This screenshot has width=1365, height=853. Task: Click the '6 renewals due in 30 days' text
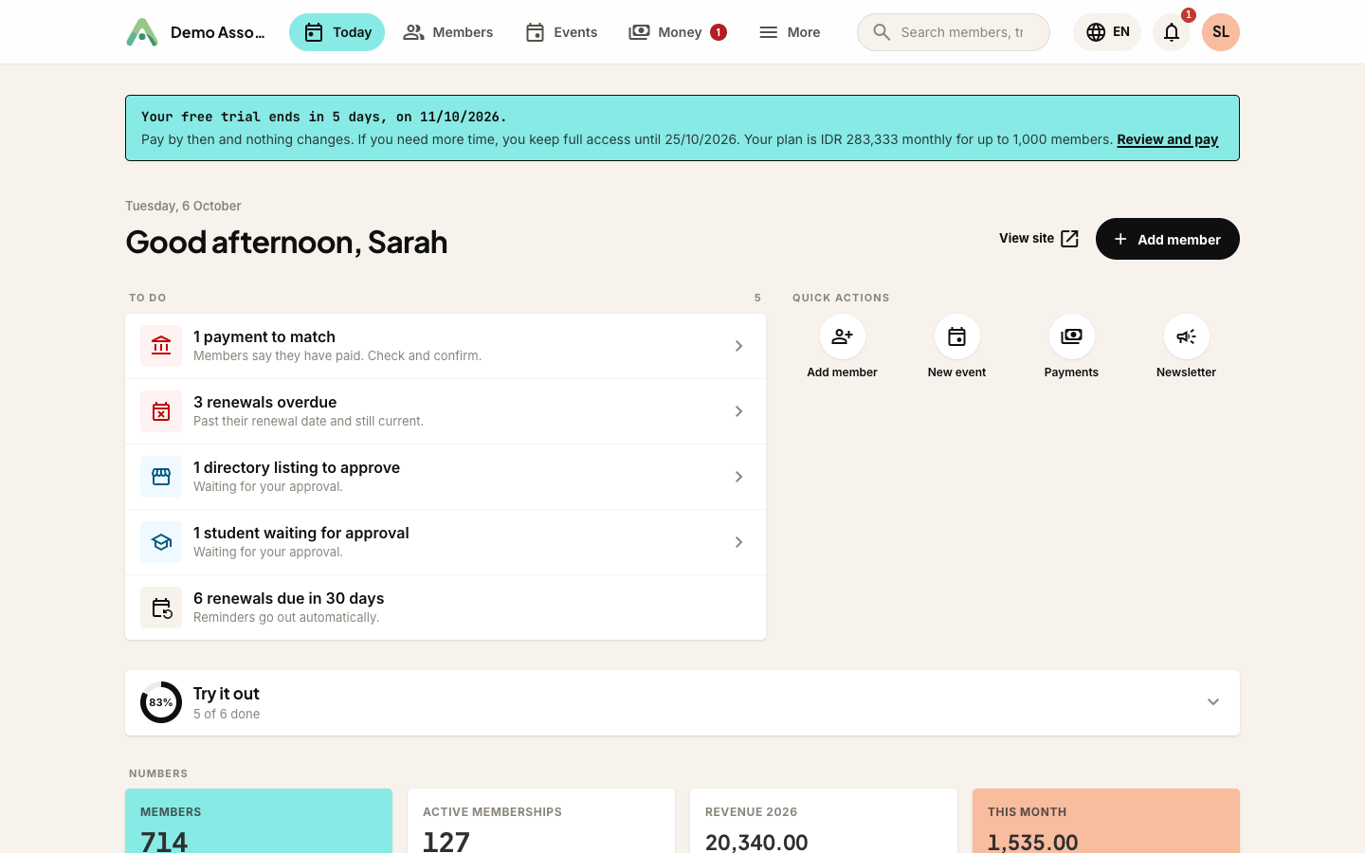click(x=288, y=598)
